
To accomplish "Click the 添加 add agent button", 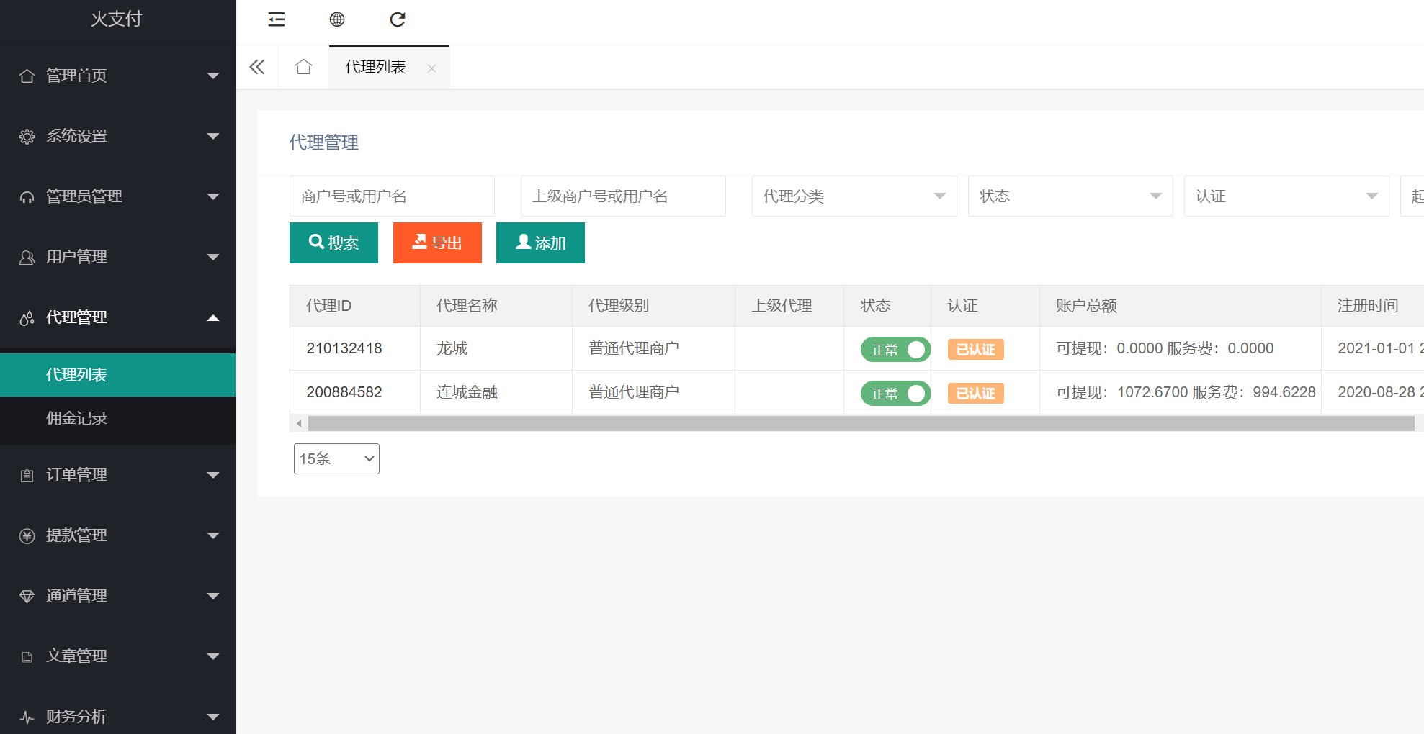I will coord(540,243).
